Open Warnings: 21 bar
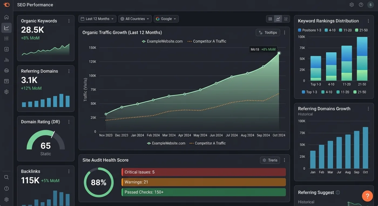 [204, 182]
